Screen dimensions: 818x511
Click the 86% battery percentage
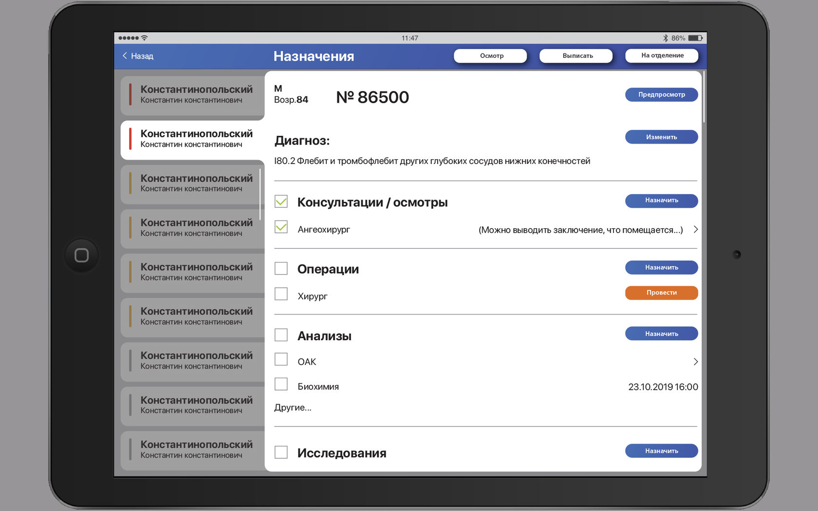point(678,38)
